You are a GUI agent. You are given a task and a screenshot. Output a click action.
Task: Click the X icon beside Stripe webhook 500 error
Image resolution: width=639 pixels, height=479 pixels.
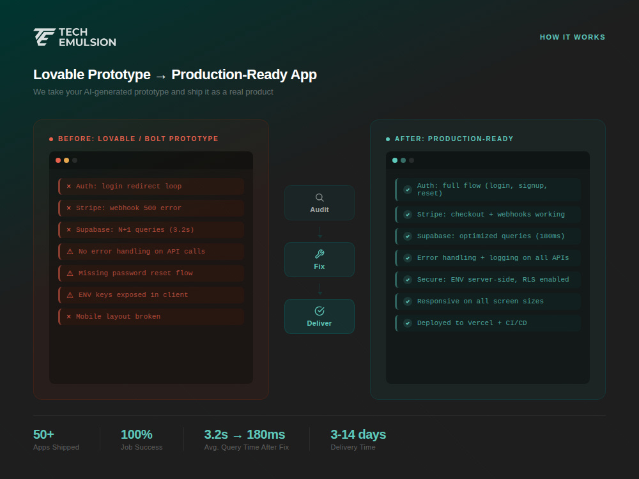click(x=69, y=208)
